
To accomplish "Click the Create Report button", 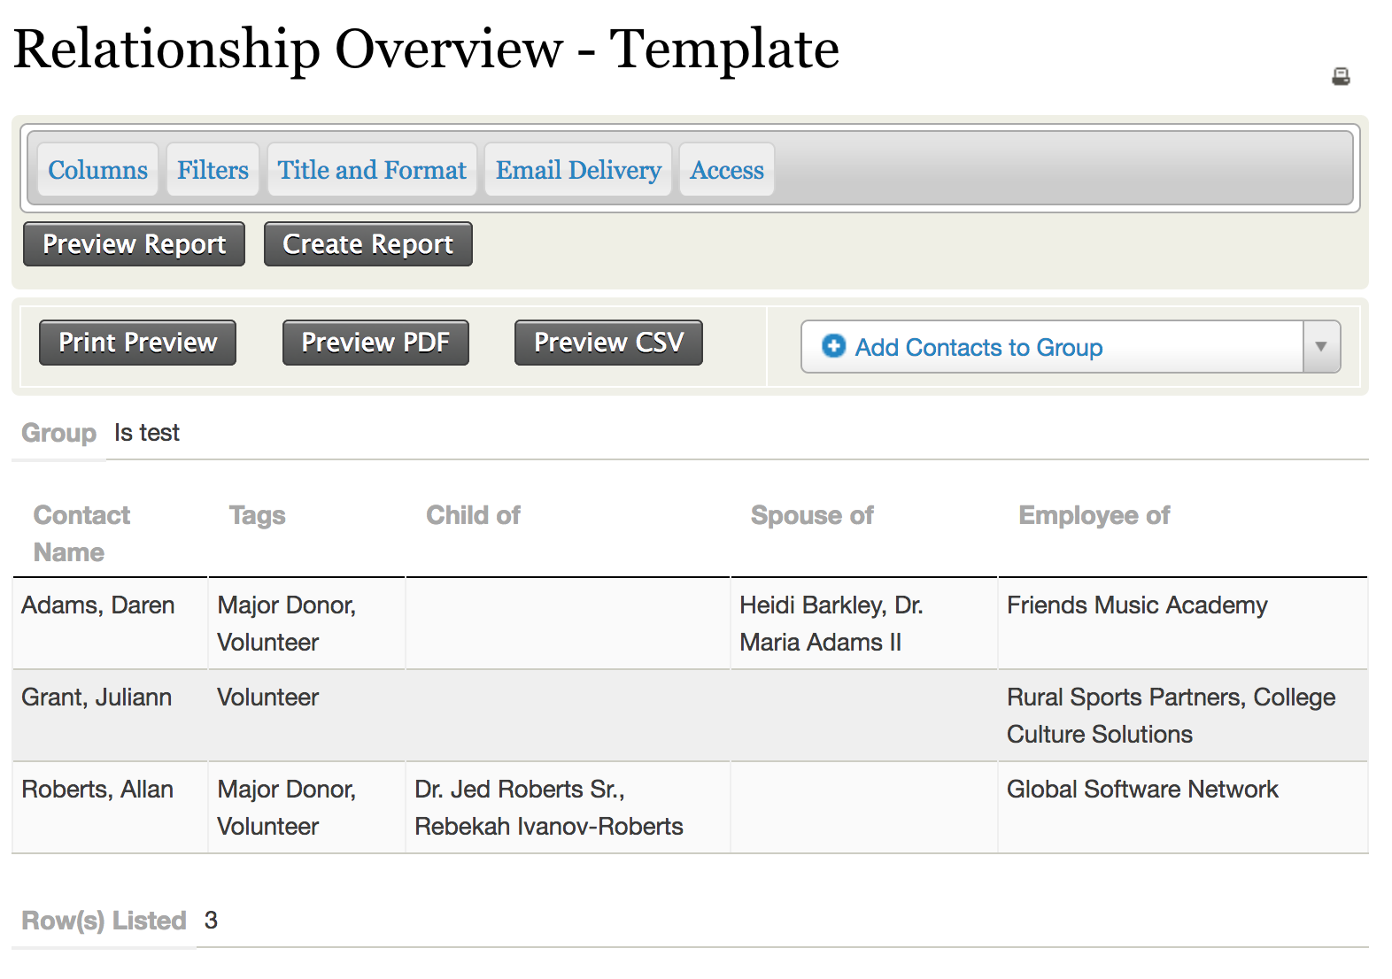I will 367,244.
